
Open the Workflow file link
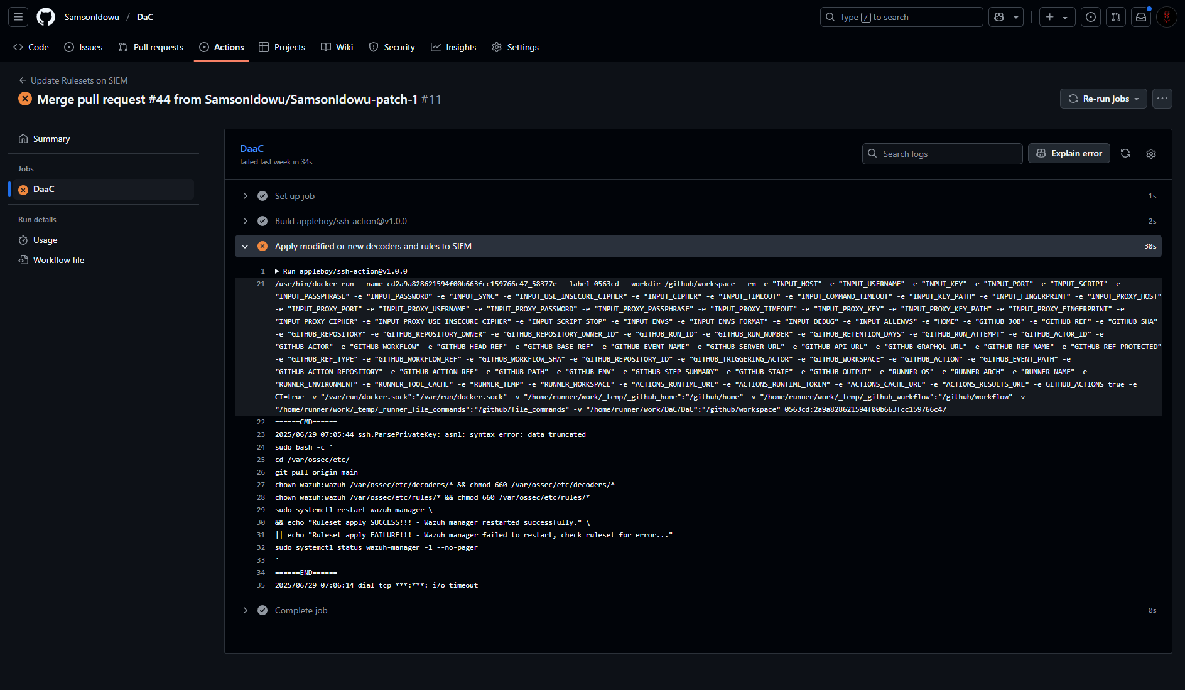coord(104,260)
